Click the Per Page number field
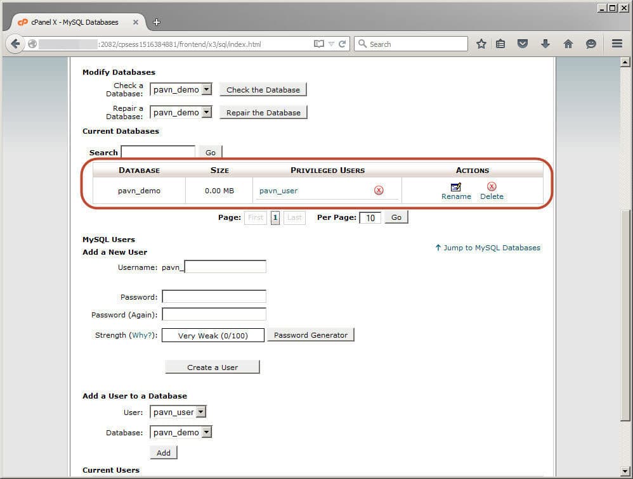 [x=370, y=218]
